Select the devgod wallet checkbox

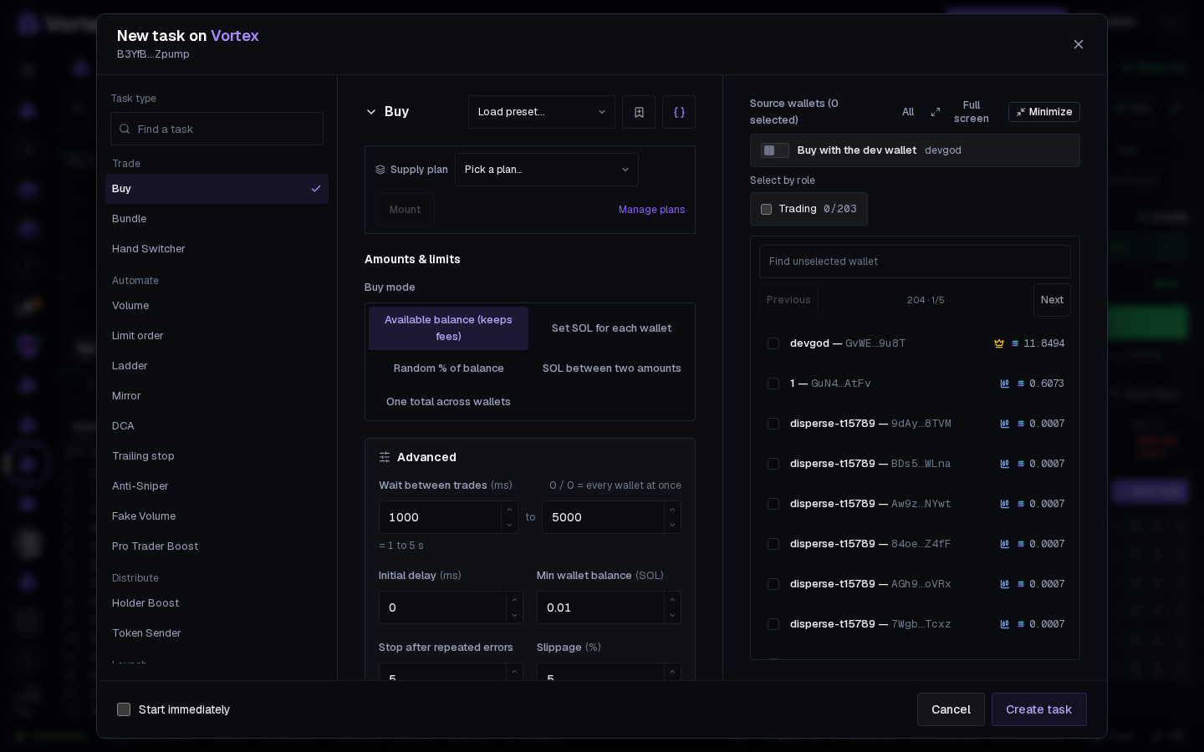[x=773, y=343]
